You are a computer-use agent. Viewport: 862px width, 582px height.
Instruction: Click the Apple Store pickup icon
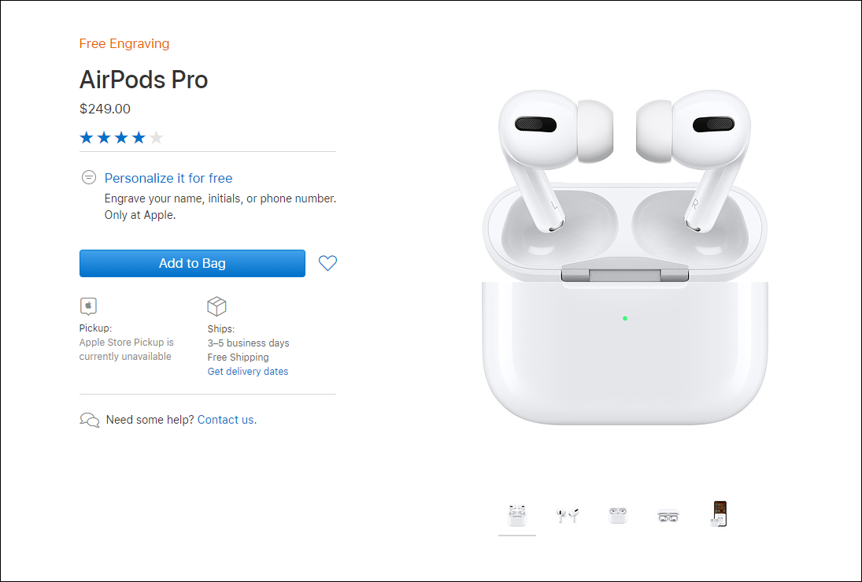[88, 306]
